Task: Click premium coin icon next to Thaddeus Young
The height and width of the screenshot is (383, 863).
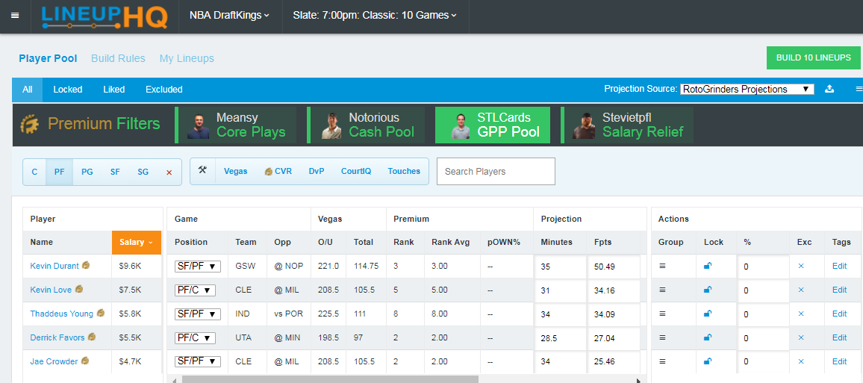Action: point(101,313)
